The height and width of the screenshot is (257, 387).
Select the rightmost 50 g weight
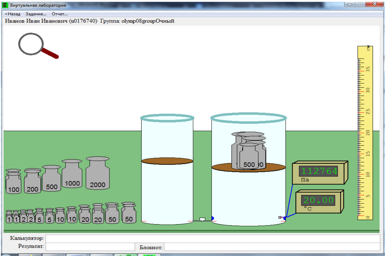pos(129,212)
